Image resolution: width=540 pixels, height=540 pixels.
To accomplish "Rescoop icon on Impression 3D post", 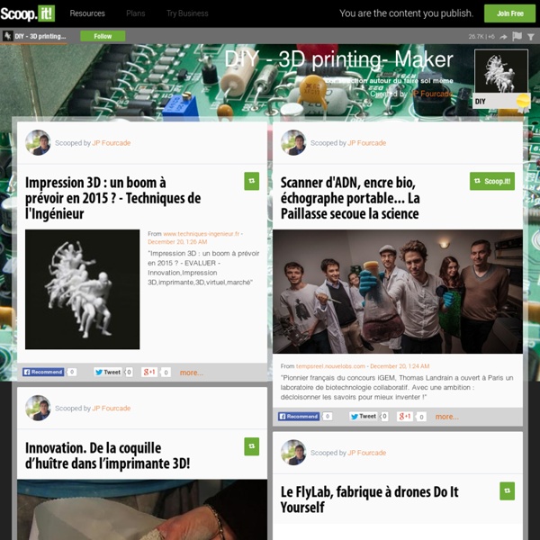I will (252, 181).
